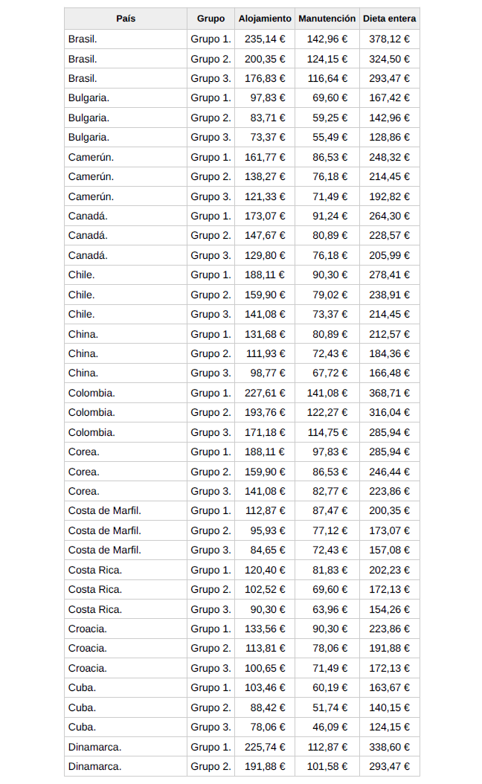The image size is (482, 784).
Task: Click the País column header
Action: [126, 19]
